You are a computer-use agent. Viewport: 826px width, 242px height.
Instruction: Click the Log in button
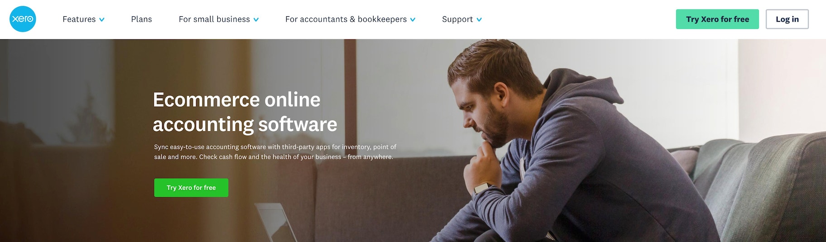(787, 19)
